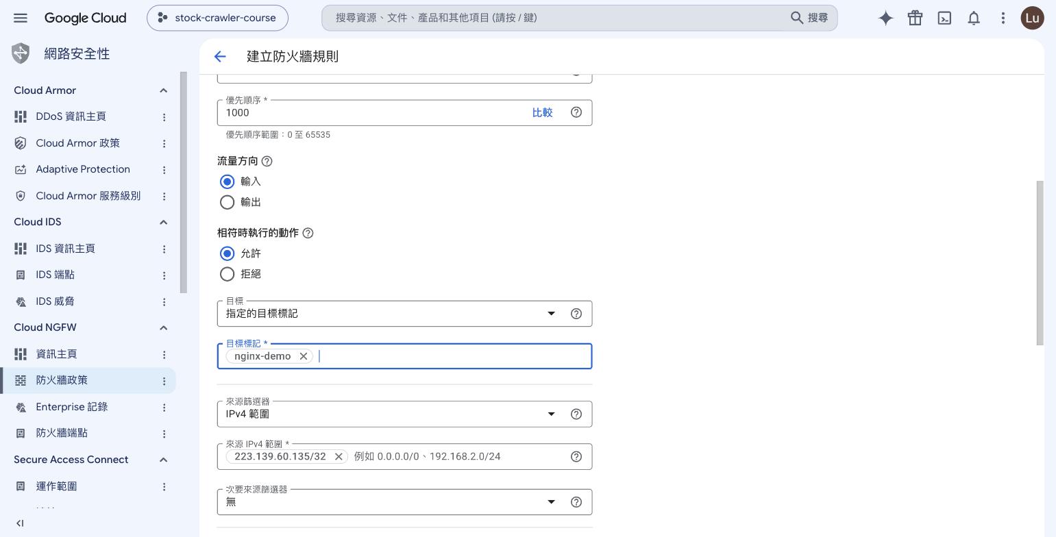Open the notifications bell

pyautogui.click(x=974, y=18)
